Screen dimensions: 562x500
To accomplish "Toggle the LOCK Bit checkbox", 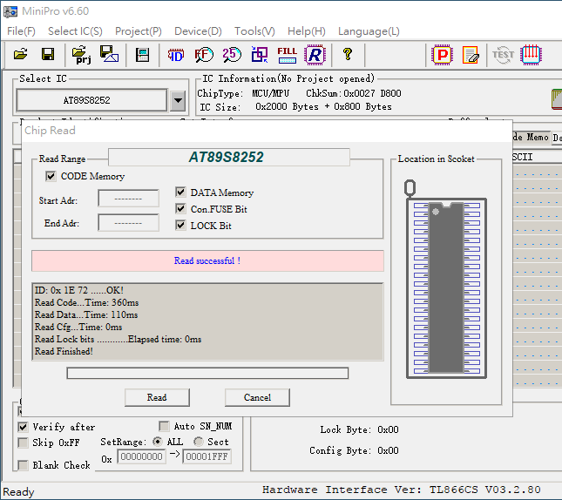I will click(x=180, y=225).
